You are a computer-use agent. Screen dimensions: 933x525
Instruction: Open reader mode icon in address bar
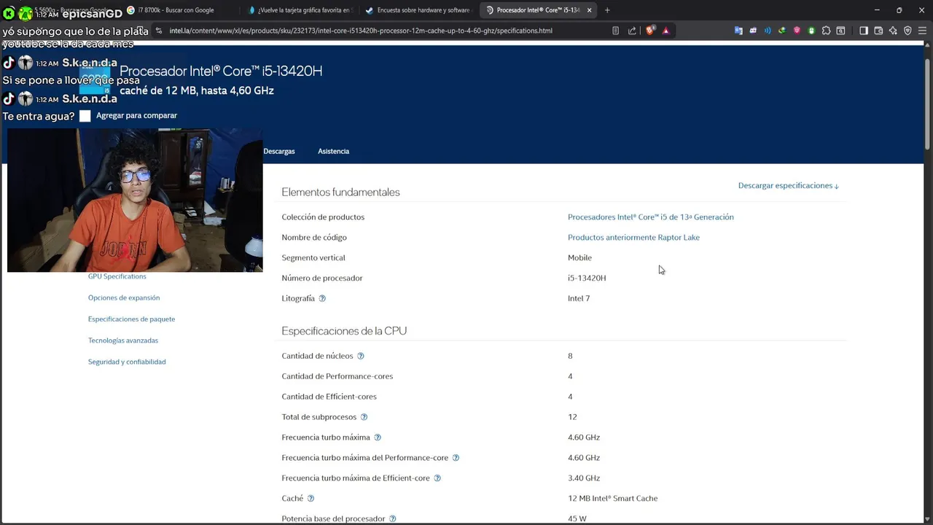pos(615,31)
